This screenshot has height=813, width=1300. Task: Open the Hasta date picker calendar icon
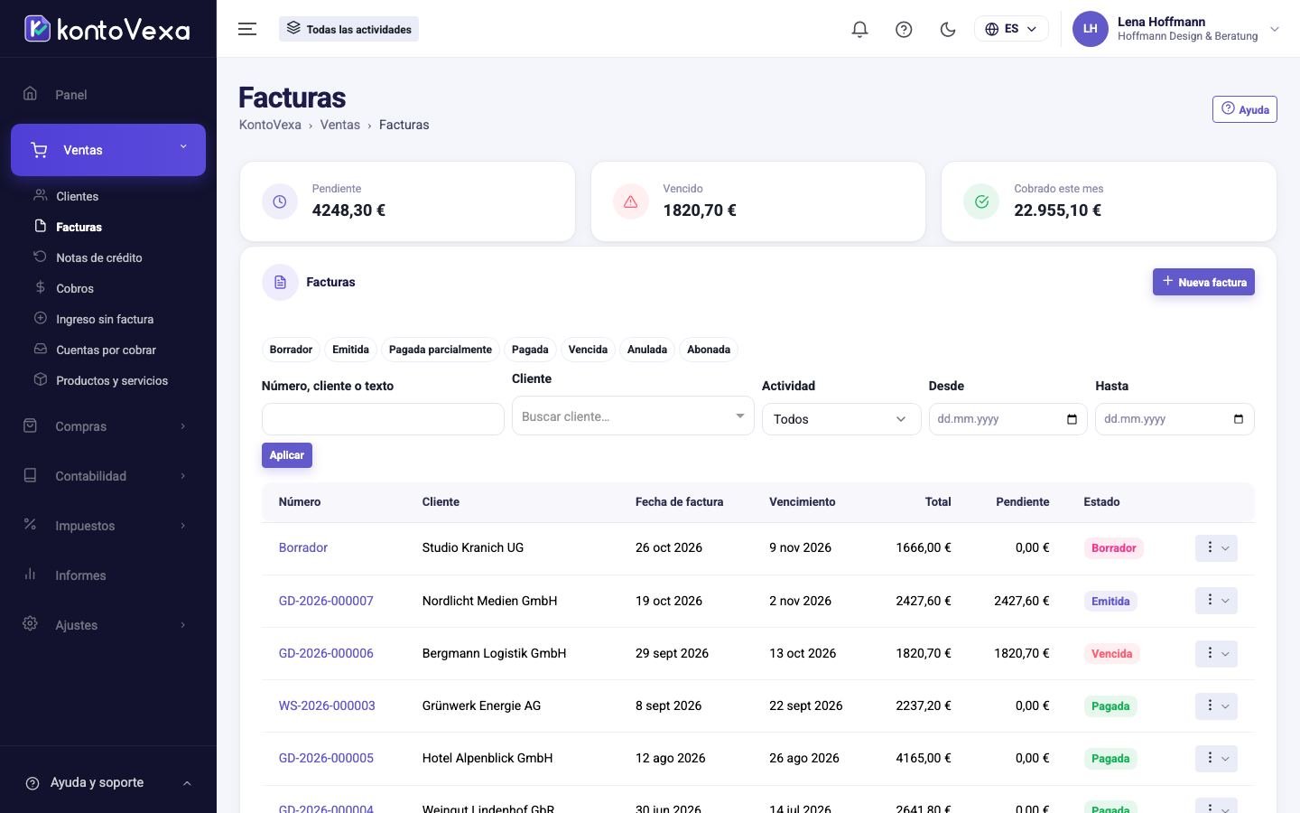(x=1239, y=419)
